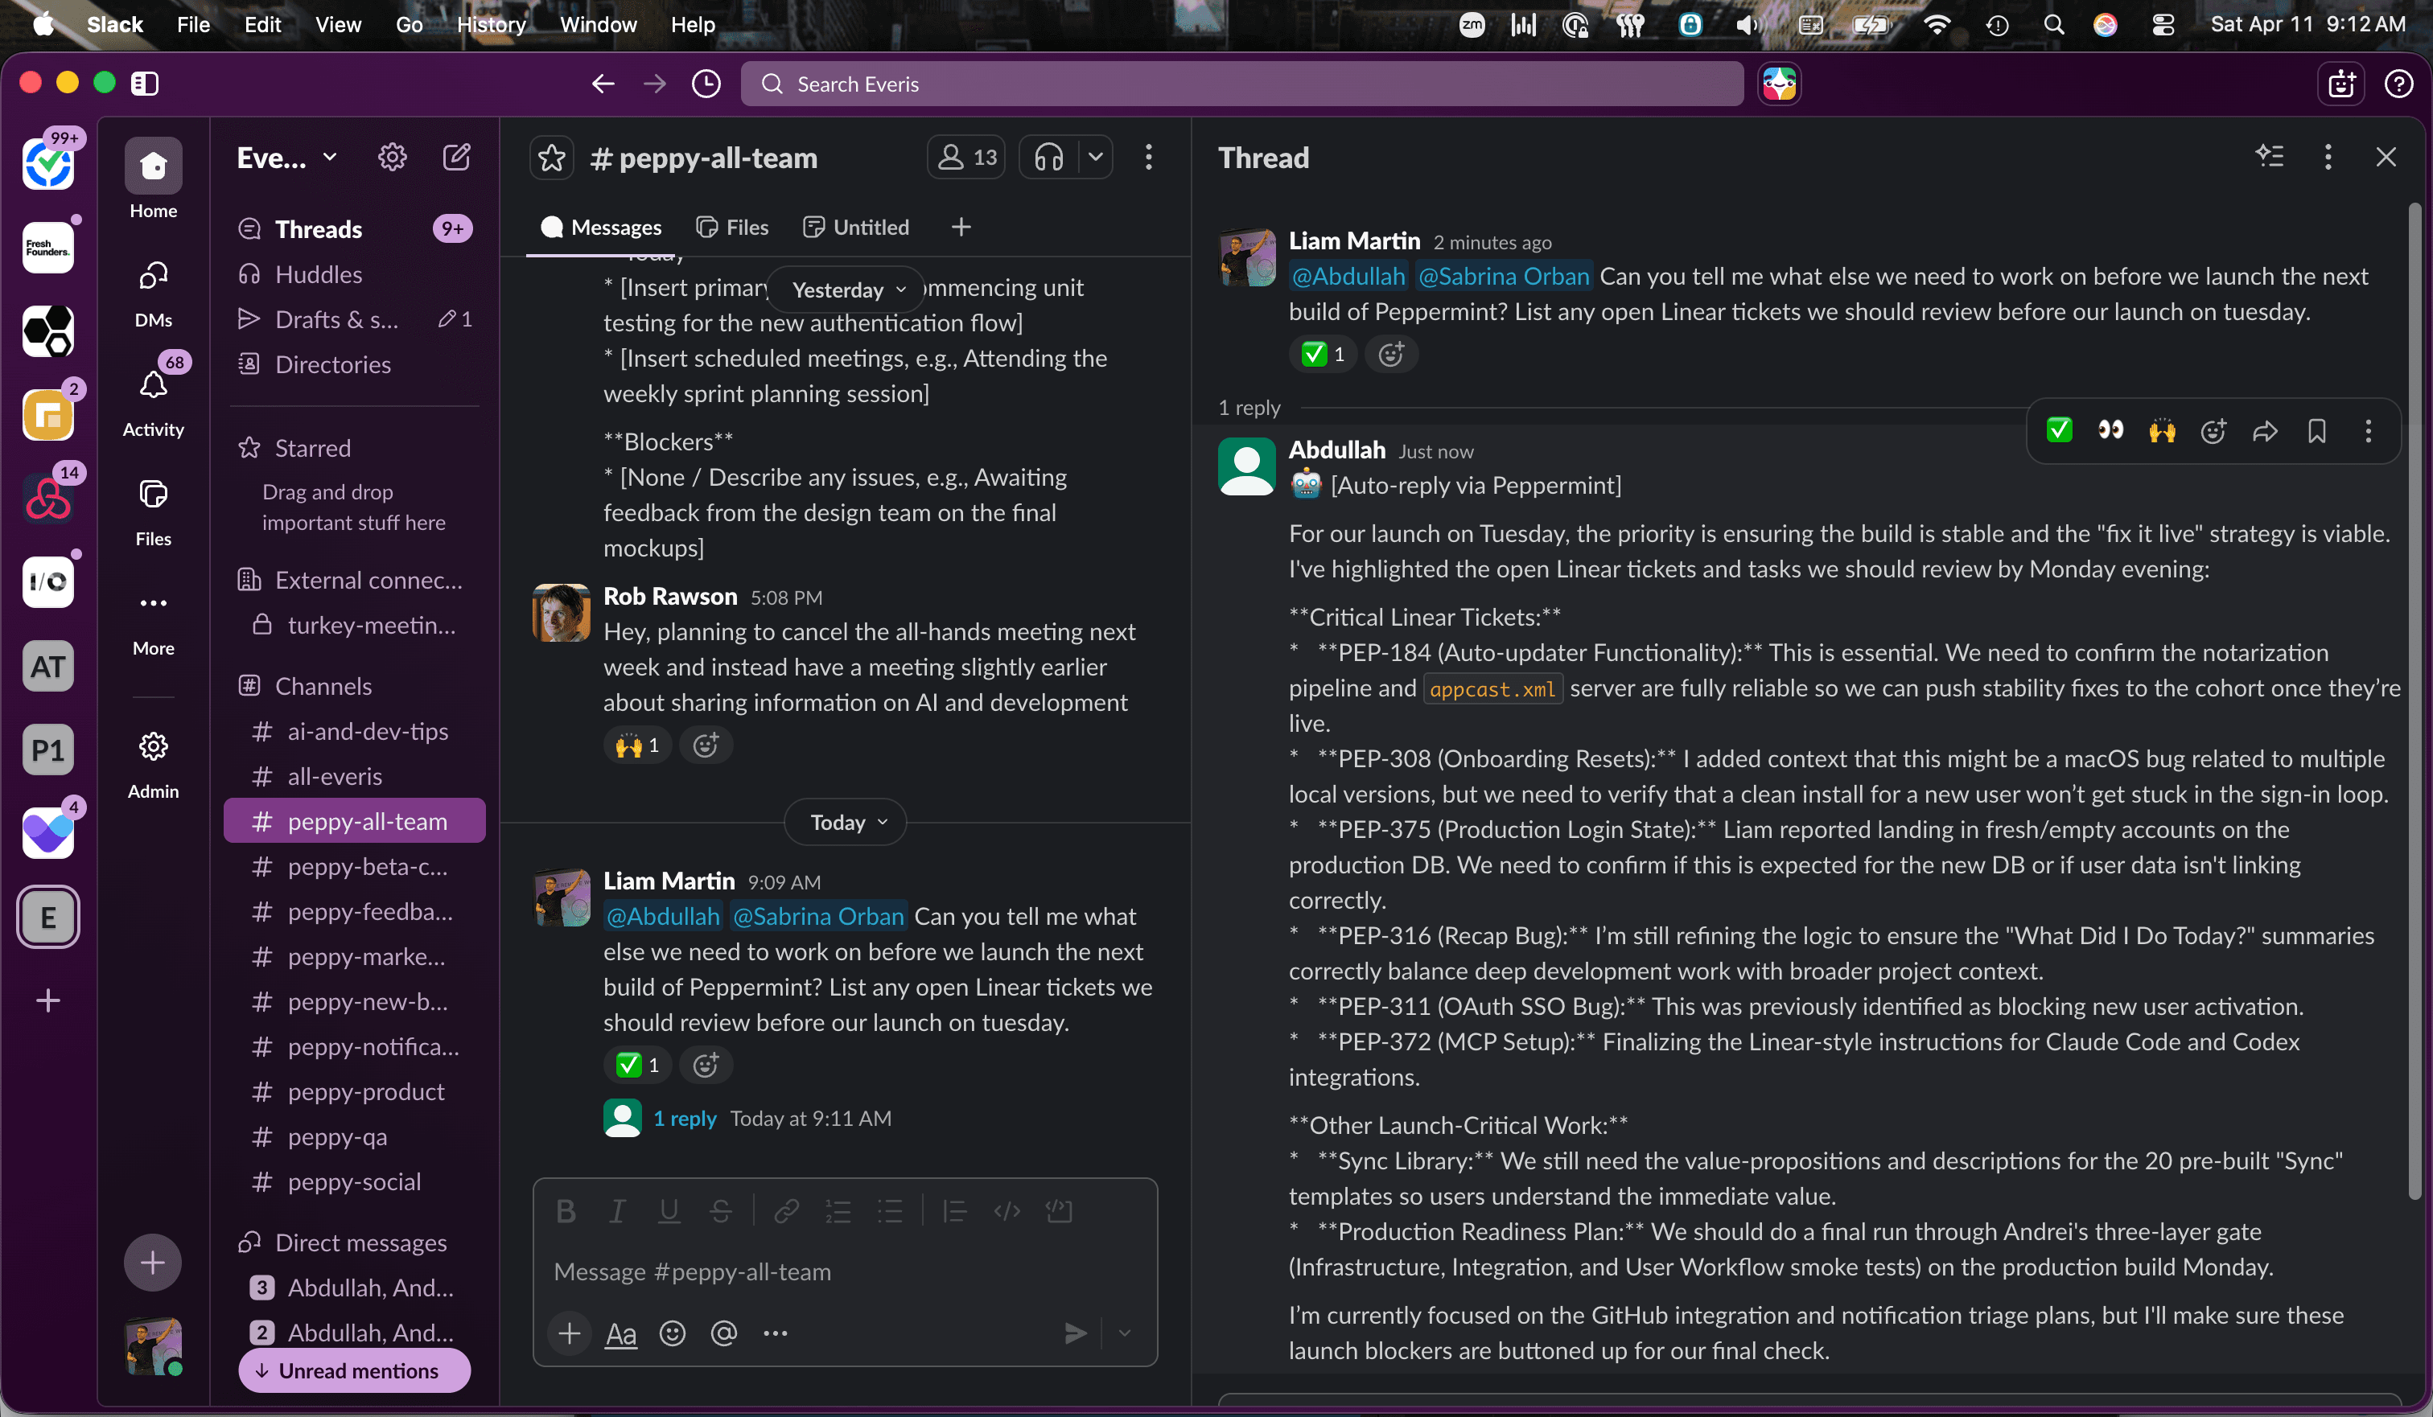Screen dimensions: 2433x1417
Task: Open the '1 reply' thread link
Action: [685, 1118]
